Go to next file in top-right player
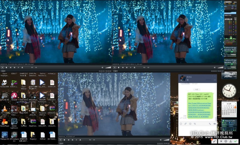240x145 pixels. [127, 67]
